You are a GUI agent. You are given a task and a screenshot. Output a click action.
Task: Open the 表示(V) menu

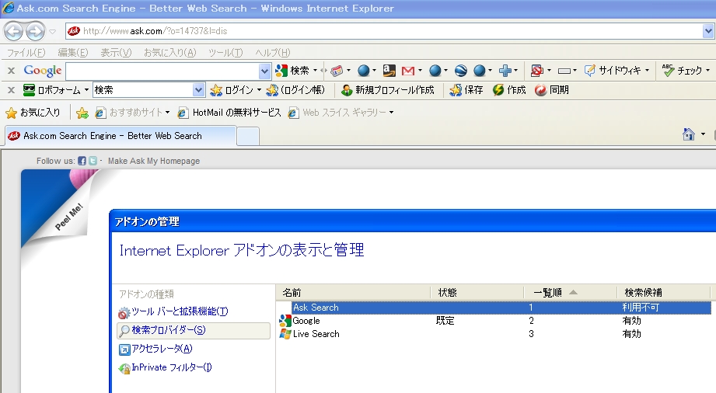coord(116,53)
